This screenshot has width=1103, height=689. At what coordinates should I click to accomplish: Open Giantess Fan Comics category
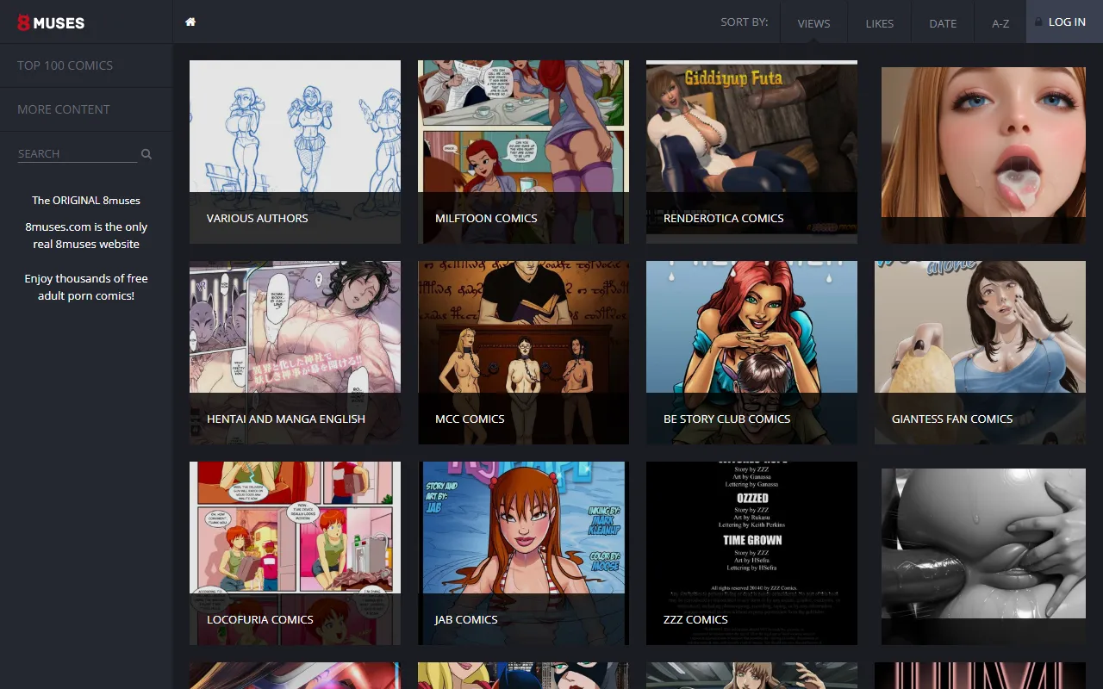(x=980, y=352)
